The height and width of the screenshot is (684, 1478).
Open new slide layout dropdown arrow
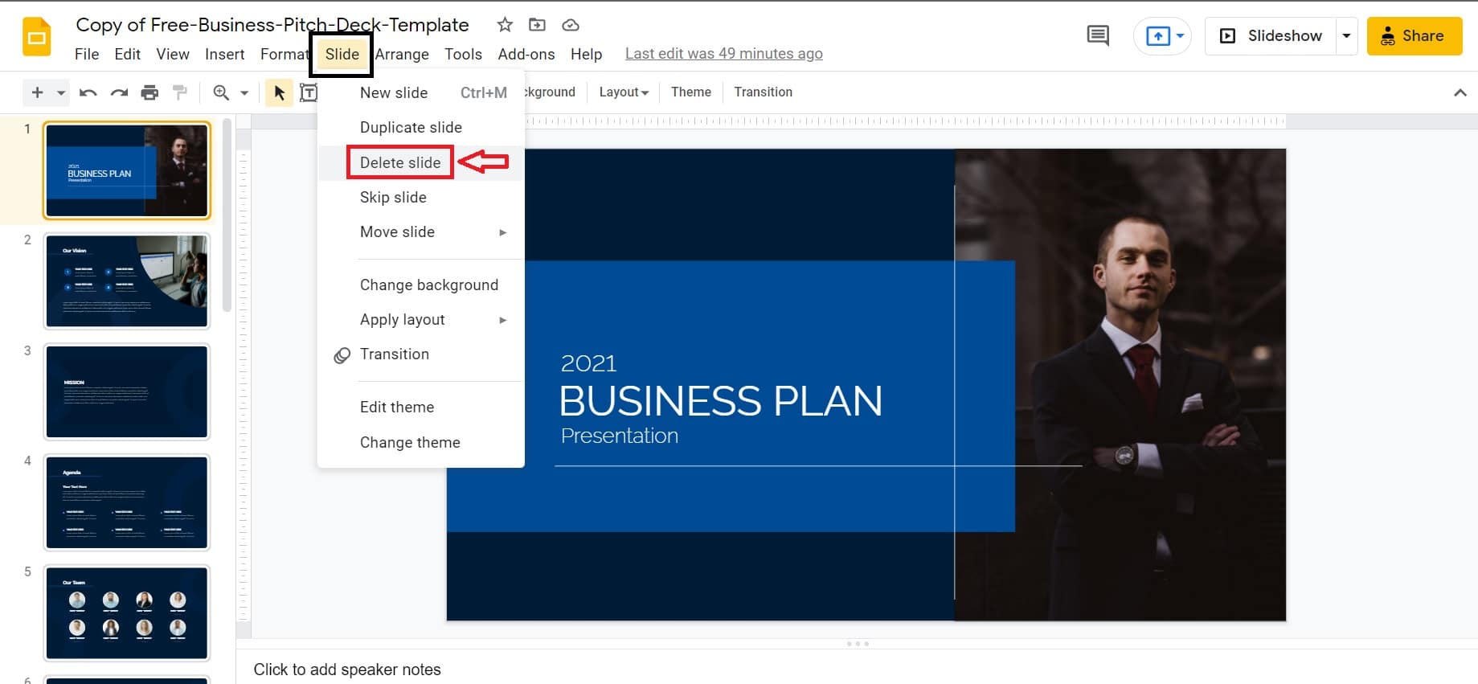(61, 92)
